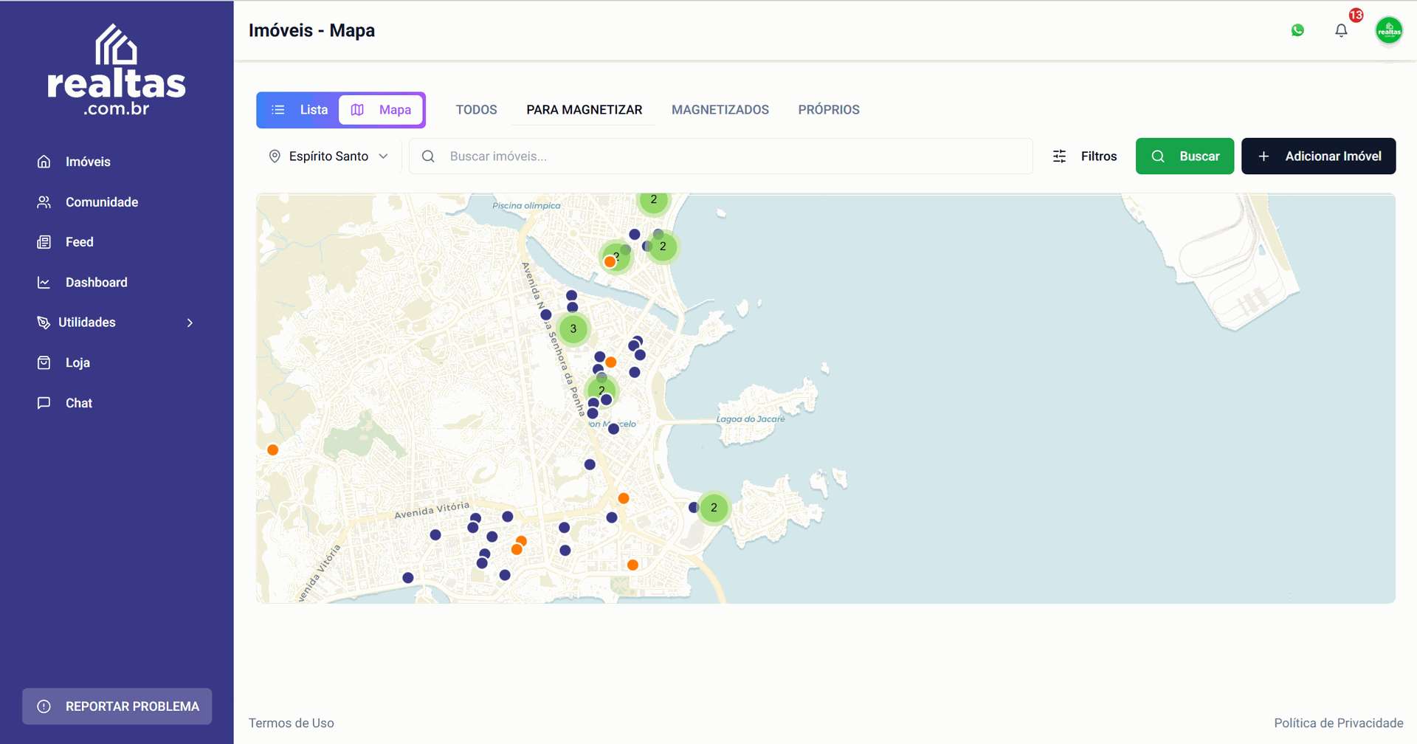The height and width of the screenshot is (744, 1417).
Task: Click Adicionar Imóvel button
Action: (1318, 156)
